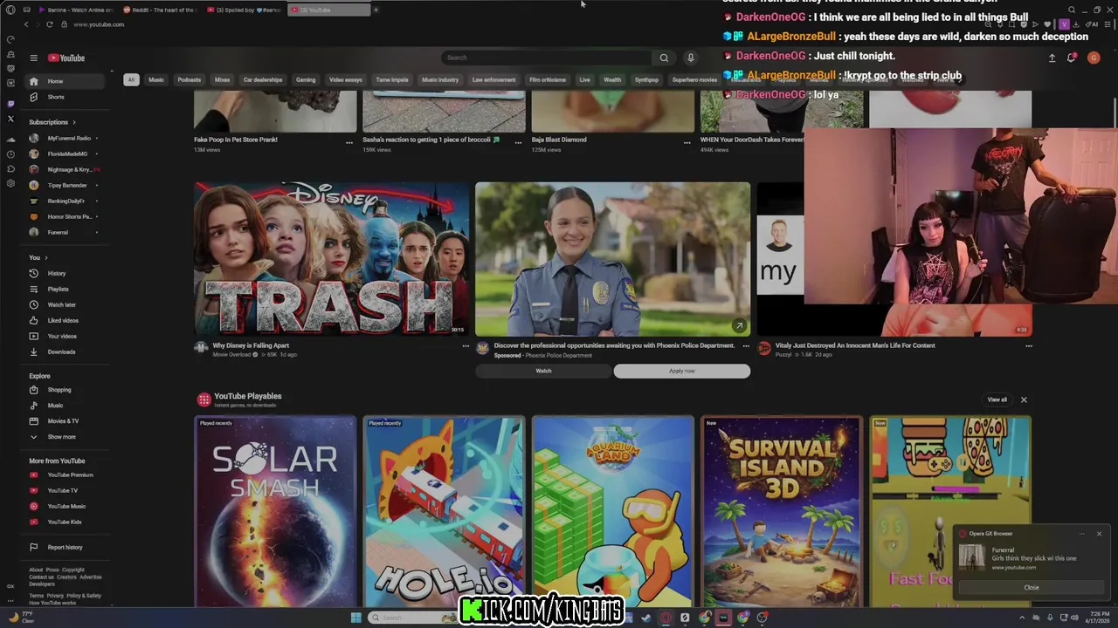
Task: Click the Apply now button
Action: [682, 371]
